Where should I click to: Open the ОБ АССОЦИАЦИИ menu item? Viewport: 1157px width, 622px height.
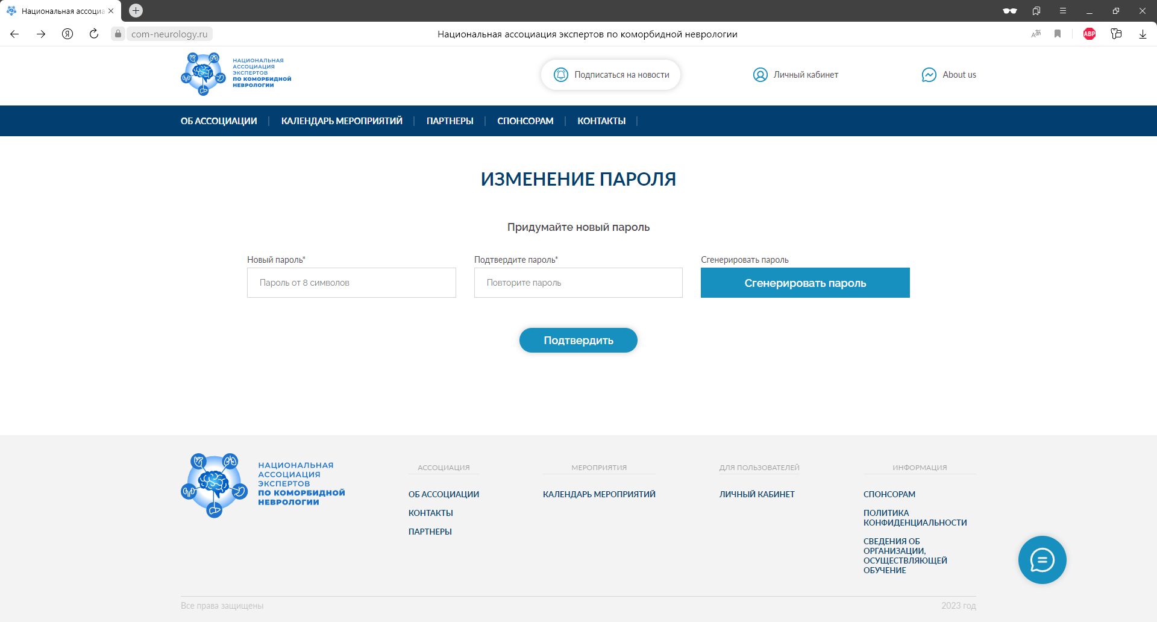[x=219, y=121]
